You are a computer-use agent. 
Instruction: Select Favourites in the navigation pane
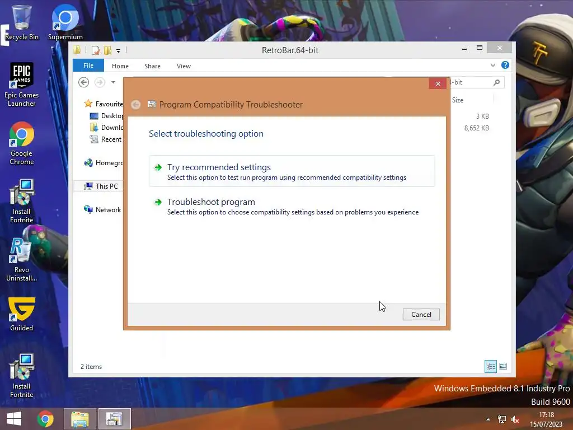tap(104, 104)
